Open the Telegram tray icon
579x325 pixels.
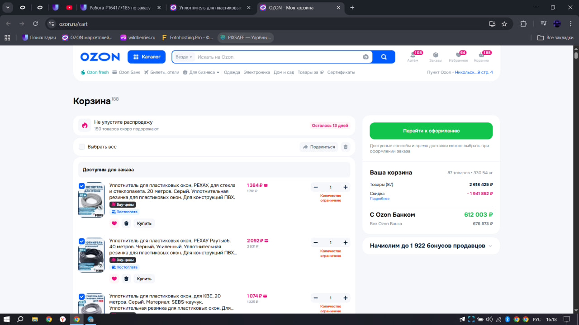[x=462, y=320]
